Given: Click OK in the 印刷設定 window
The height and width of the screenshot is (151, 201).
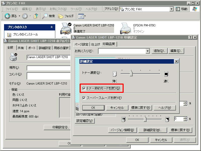Looking at the screenshot, I should [137, 140].
